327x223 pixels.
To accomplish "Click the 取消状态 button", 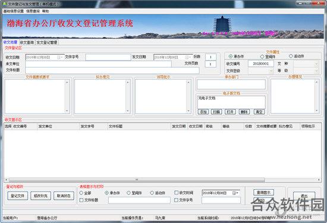I will click(64, 196).
